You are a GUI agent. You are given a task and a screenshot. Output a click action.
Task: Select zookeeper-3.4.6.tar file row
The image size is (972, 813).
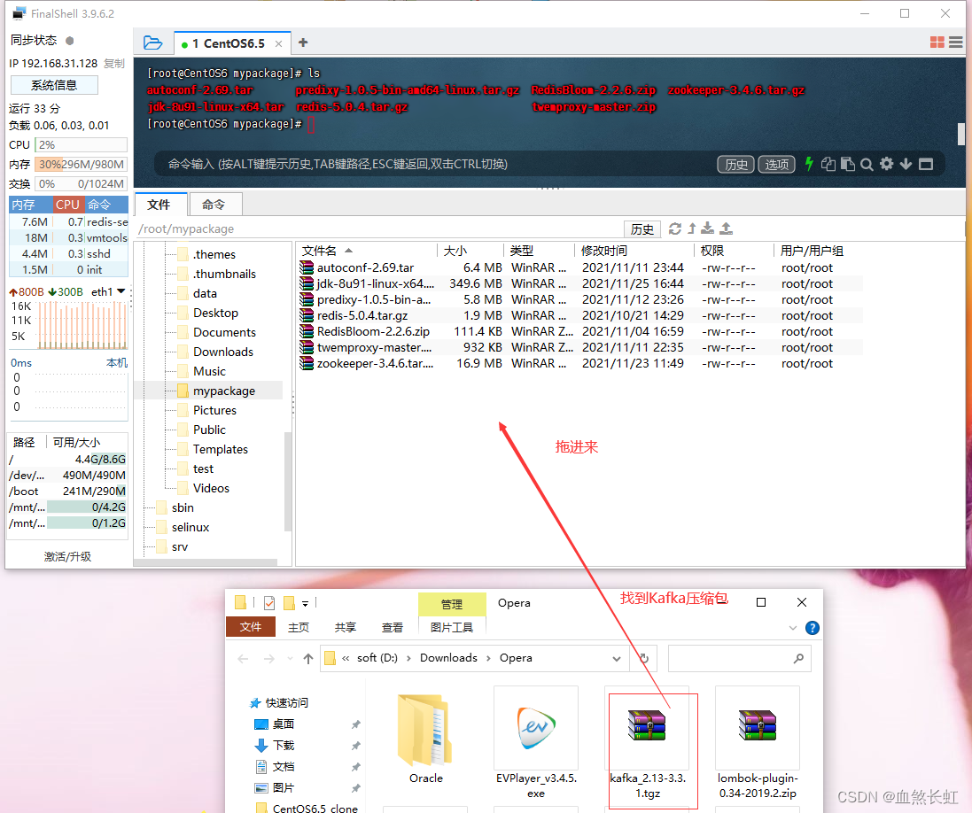pos(579,364)
